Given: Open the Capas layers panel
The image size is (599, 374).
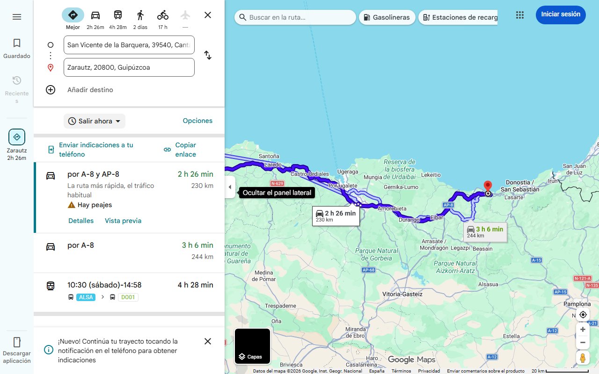Looking at the screenshot, I should (252, 346).
